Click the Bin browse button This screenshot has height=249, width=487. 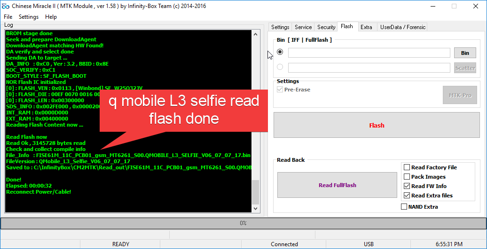pos(465,53)
